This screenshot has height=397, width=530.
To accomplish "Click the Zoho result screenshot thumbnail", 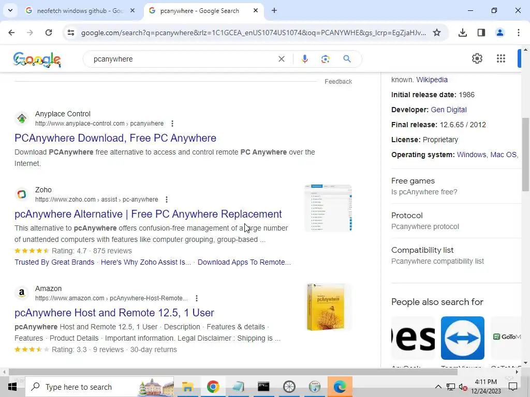I will [328, 208].
